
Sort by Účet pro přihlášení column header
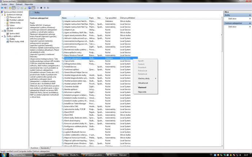point(129,18)
